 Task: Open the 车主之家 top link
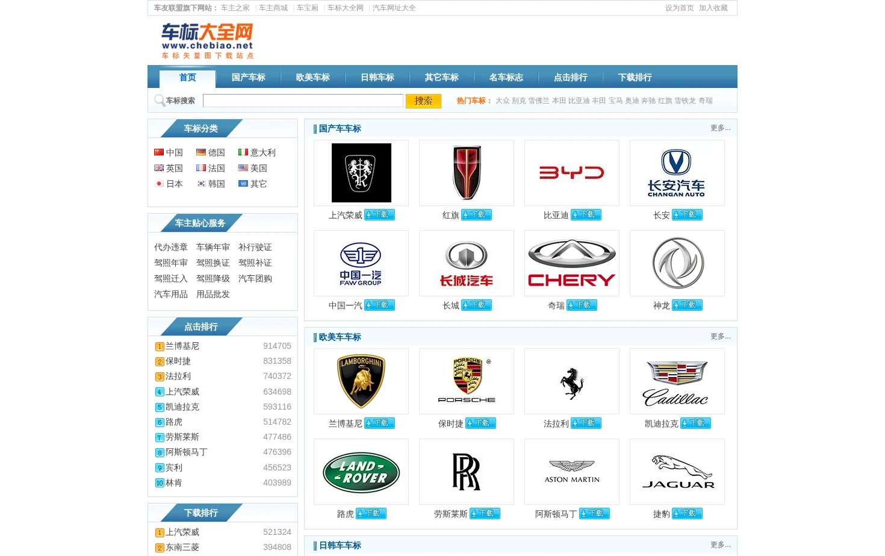[235, 8]
